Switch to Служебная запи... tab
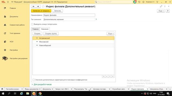Viewport: 172px width, 96px height. pos(119,89)
